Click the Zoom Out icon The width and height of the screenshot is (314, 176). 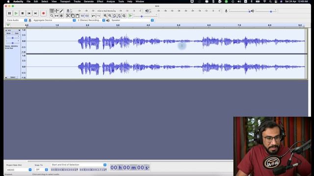click(x=110, y=16)
